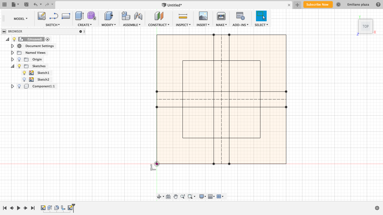
Task: Collapse the root Unsaved component tree
Action: click(7, 39)
